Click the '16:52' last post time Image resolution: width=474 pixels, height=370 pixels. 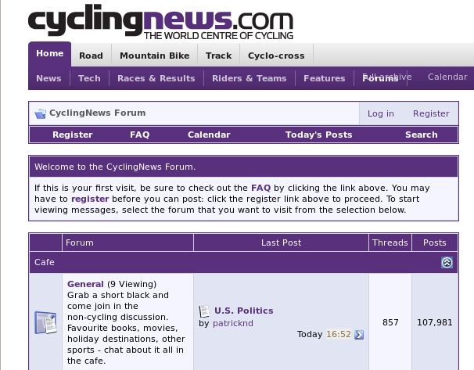click(339, 334)
